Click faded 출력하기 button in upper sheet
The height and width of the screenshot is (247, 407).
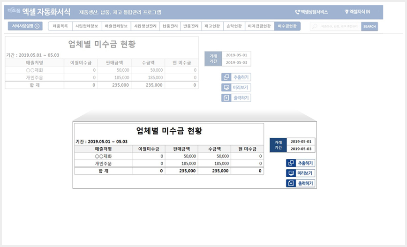[x=236, y=98]
